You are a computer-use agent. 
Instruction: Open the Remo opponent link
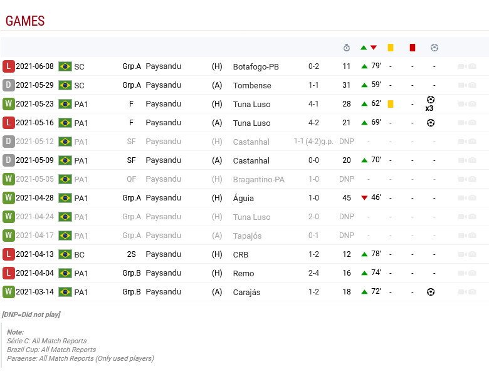coord(243,273)
